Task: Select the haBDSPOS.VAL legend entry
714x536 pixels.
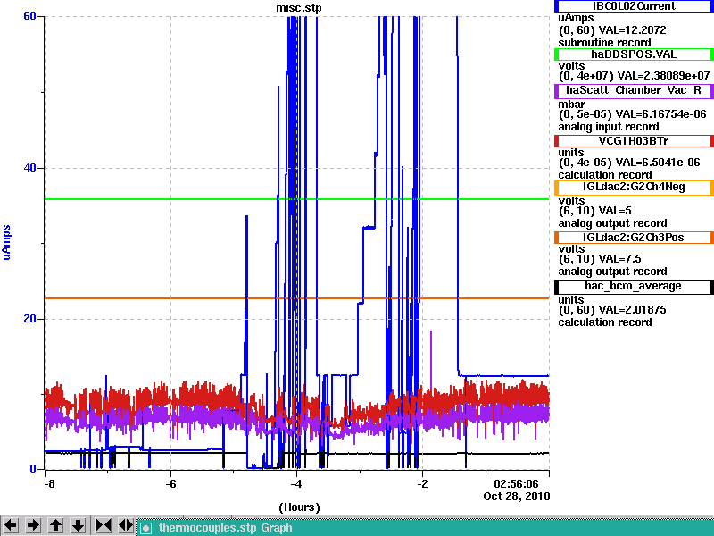Action: pos(634,54)
